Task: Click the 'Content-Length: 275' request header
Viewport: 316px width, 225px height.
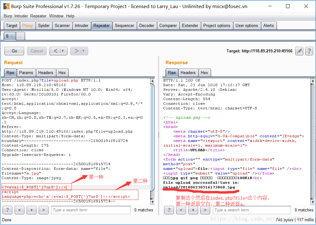Action: pos(25,145)
